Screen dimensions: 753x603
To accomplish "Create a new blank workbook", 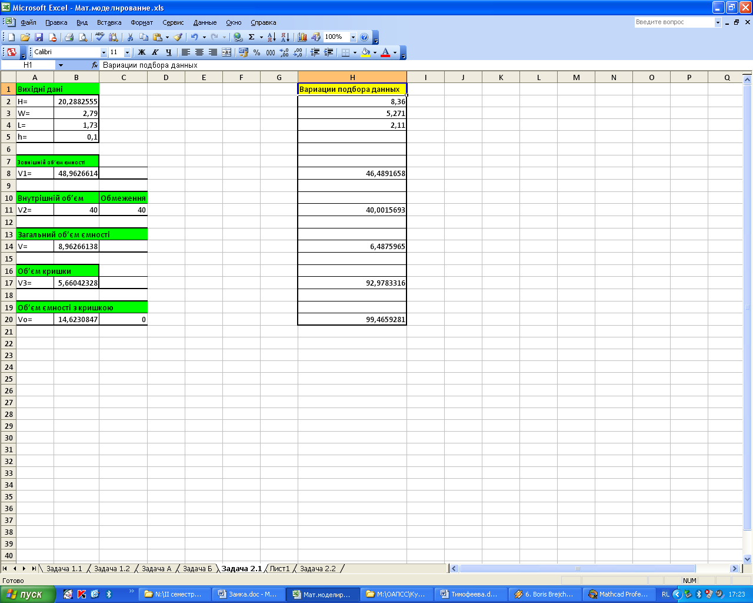I will pos(11,37).
